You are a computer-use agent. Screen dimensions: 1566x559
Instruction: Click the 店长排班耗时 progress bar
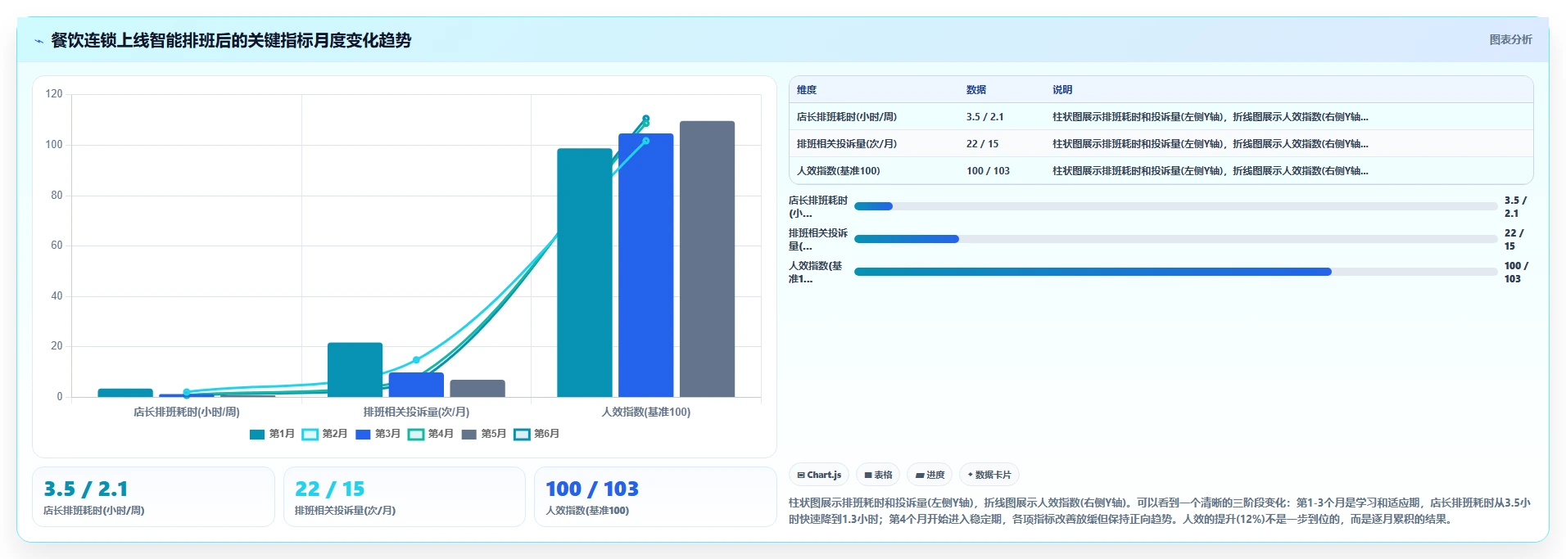pos(1175,206)
